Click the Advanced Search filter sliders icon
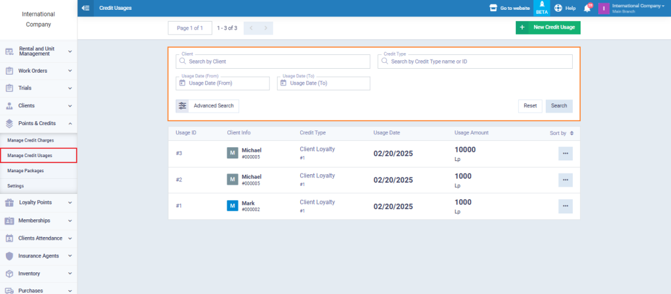 point(182,105)
